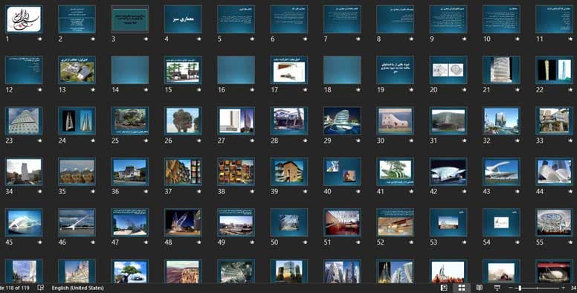Switch to Normal view in status bar
Screen dimensions: 577x293
coord(444,288)
